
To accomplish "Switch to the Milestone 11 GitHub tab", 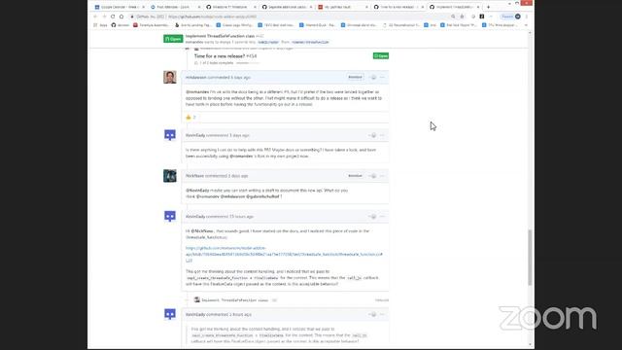I will coord(230,7).
